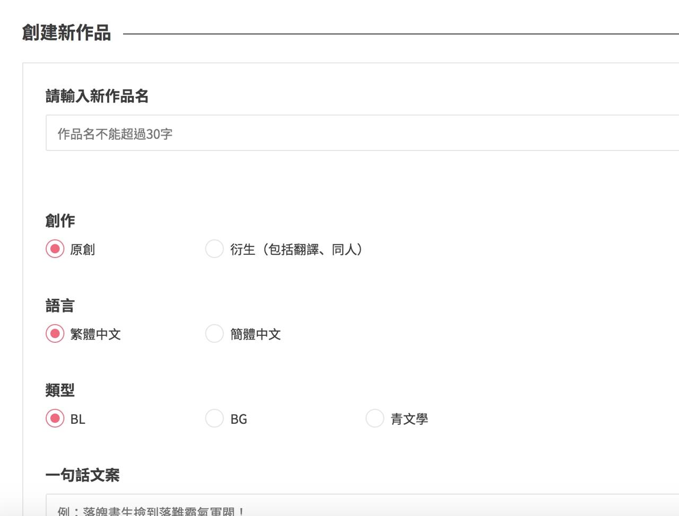Click the 作品名不能超過30字 title input field
The width and height of the screenshot is (679, 516).
click(361, 133)
